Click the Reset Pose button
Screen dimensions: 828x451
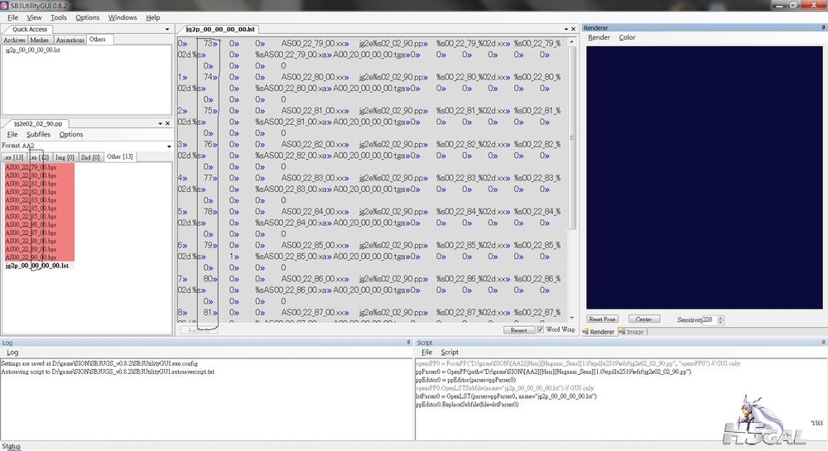602,319
